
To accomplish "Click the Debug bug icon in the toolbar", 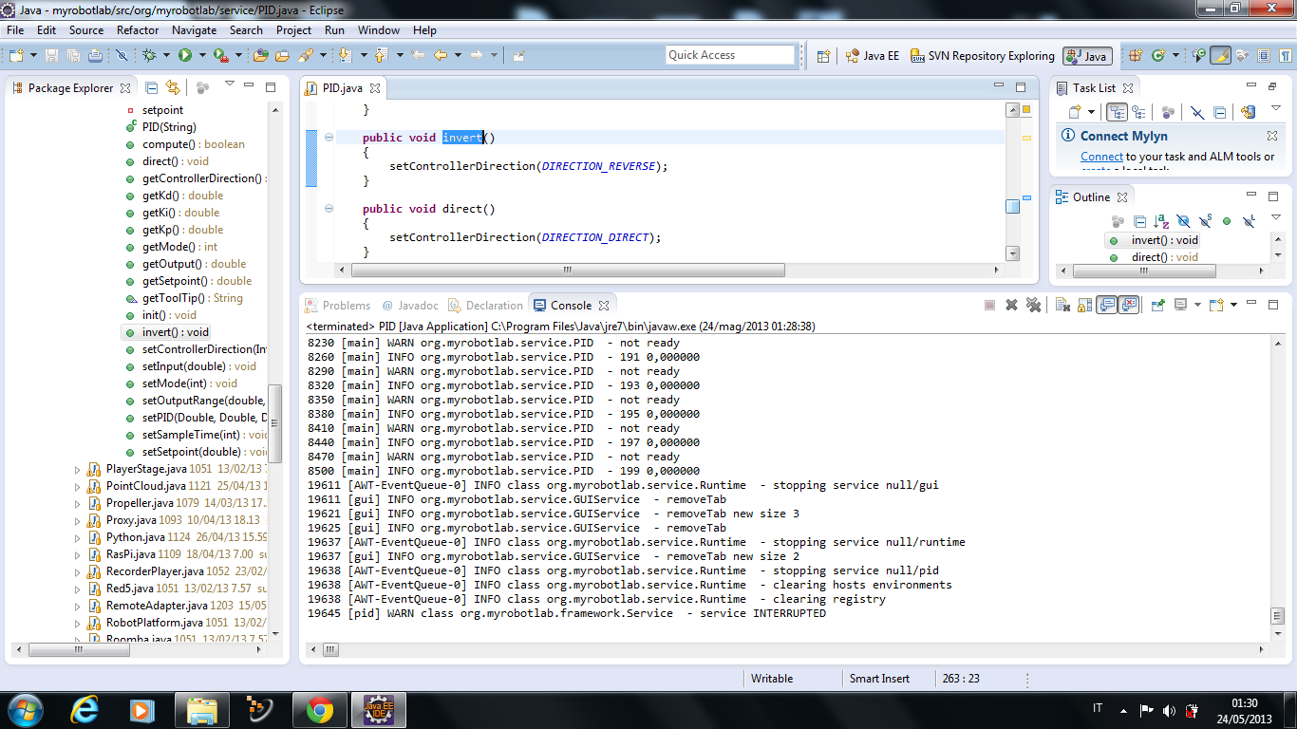I will [149, 56].
